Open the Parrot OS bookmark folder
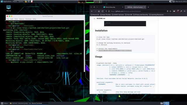 (x=95, y=15)
